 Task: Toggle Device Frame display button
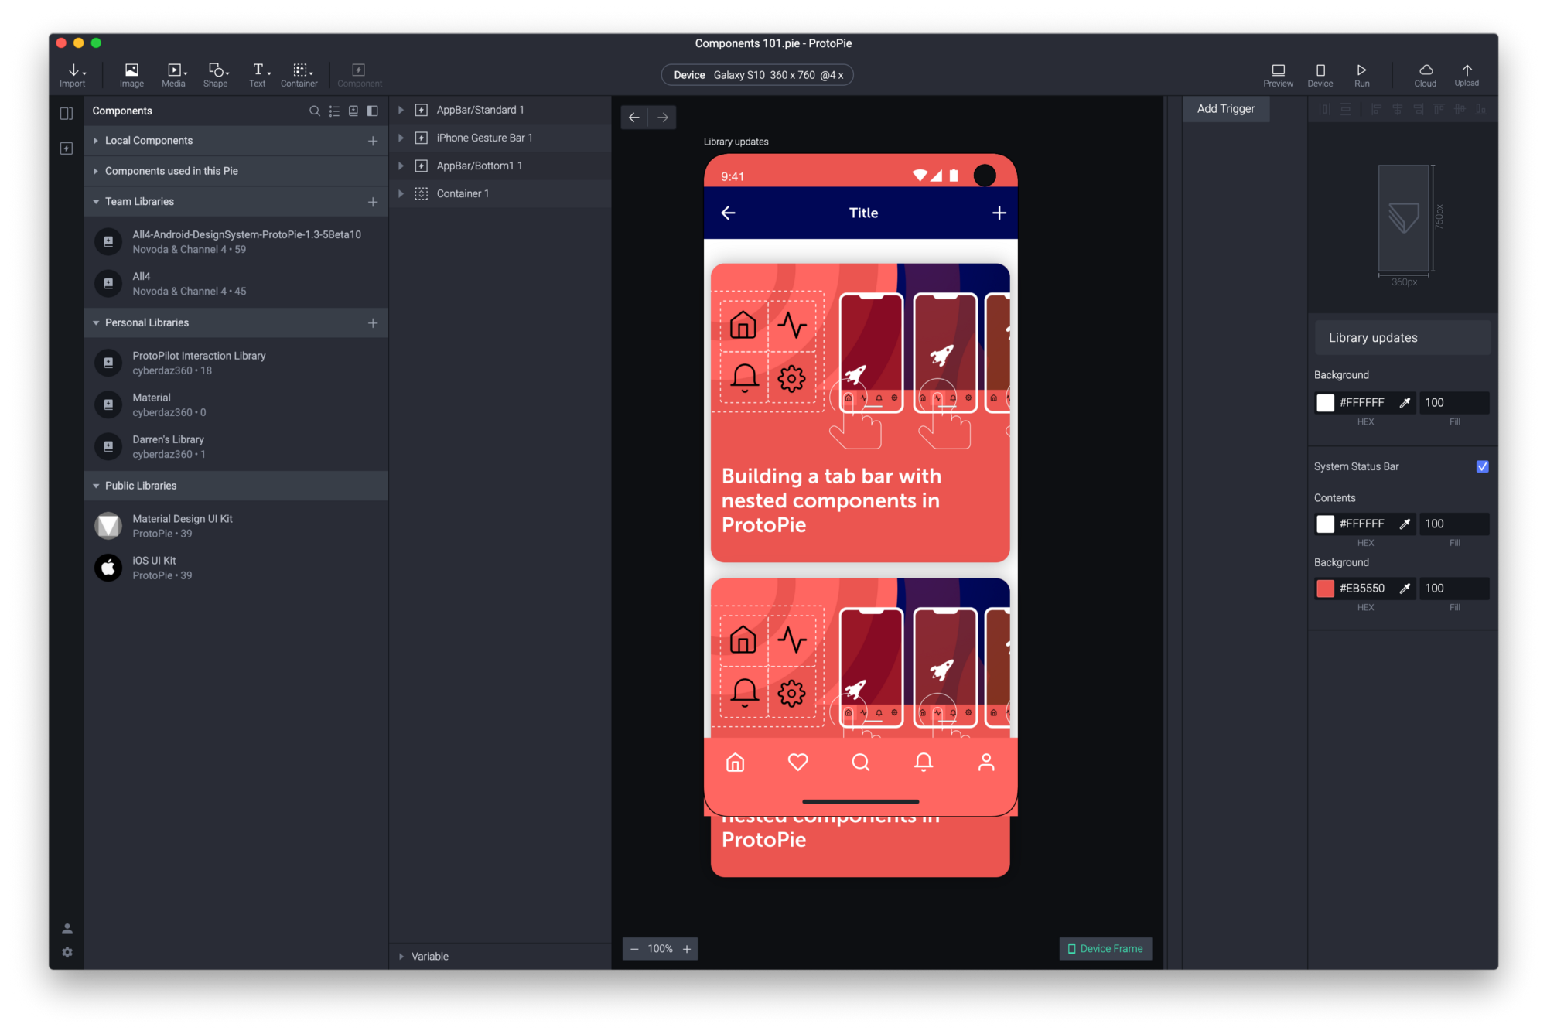click(1105, 948)
